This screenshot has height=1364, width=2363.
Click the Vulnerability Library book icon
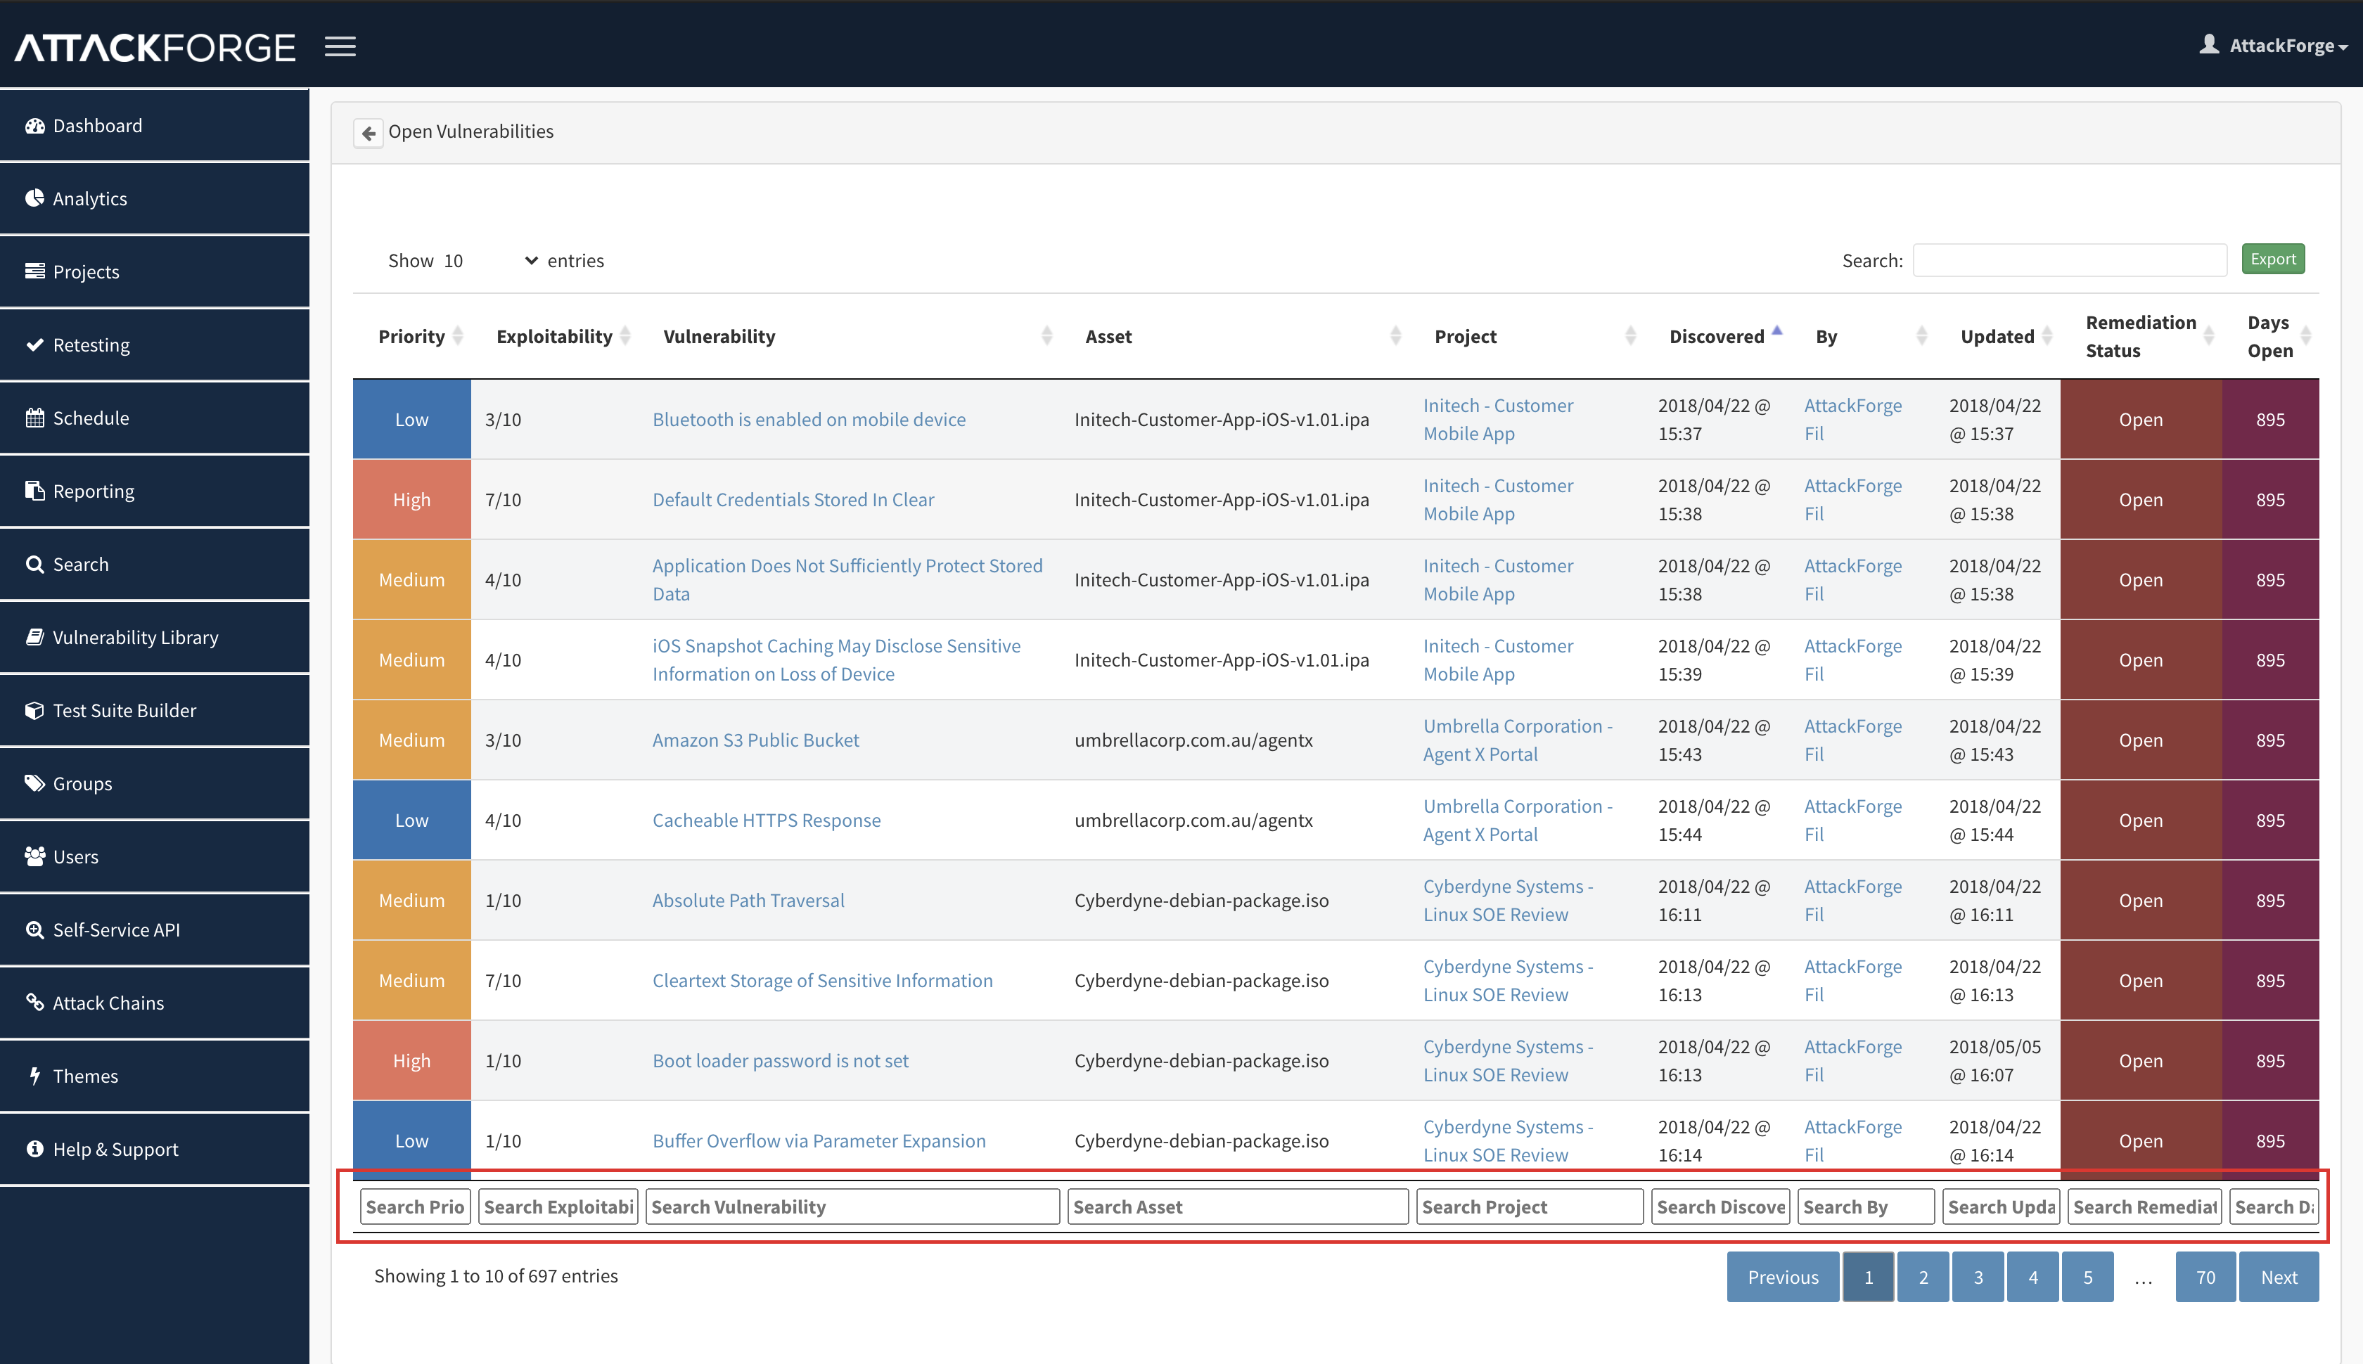(x=34, y=637)
